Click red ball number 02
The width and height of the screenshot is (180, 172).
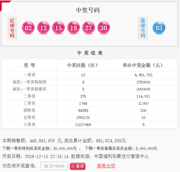click(28, 28)
